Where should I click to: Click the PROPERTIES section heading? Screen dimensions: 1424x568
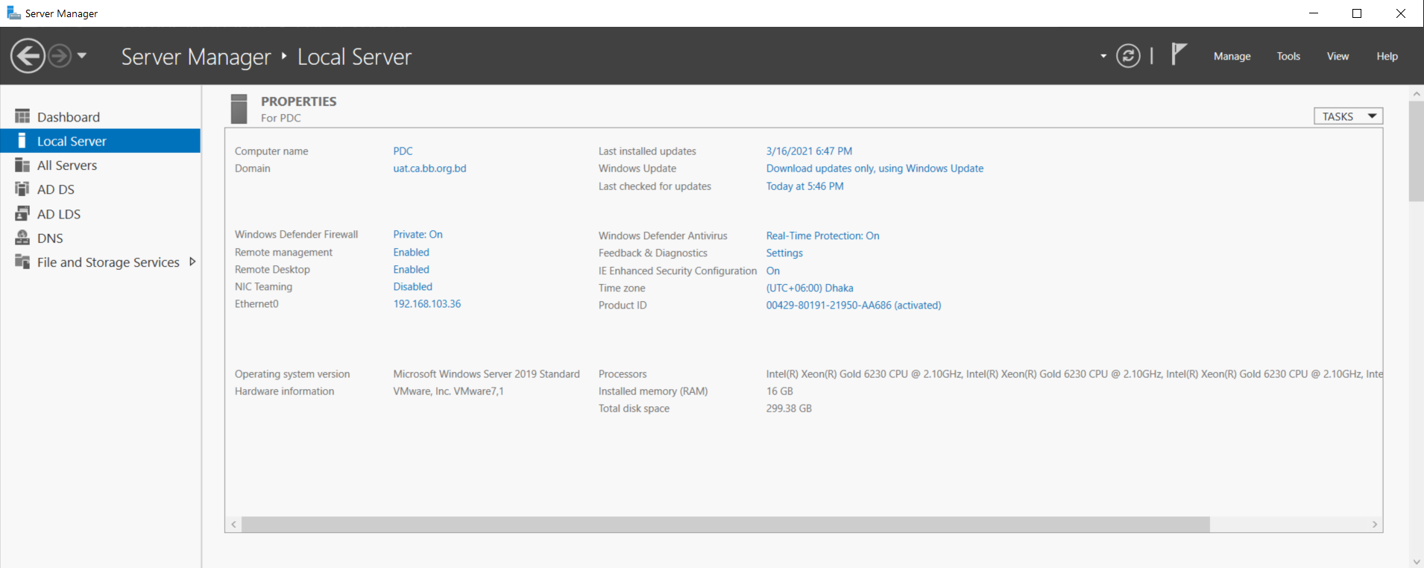click(298, 101)
